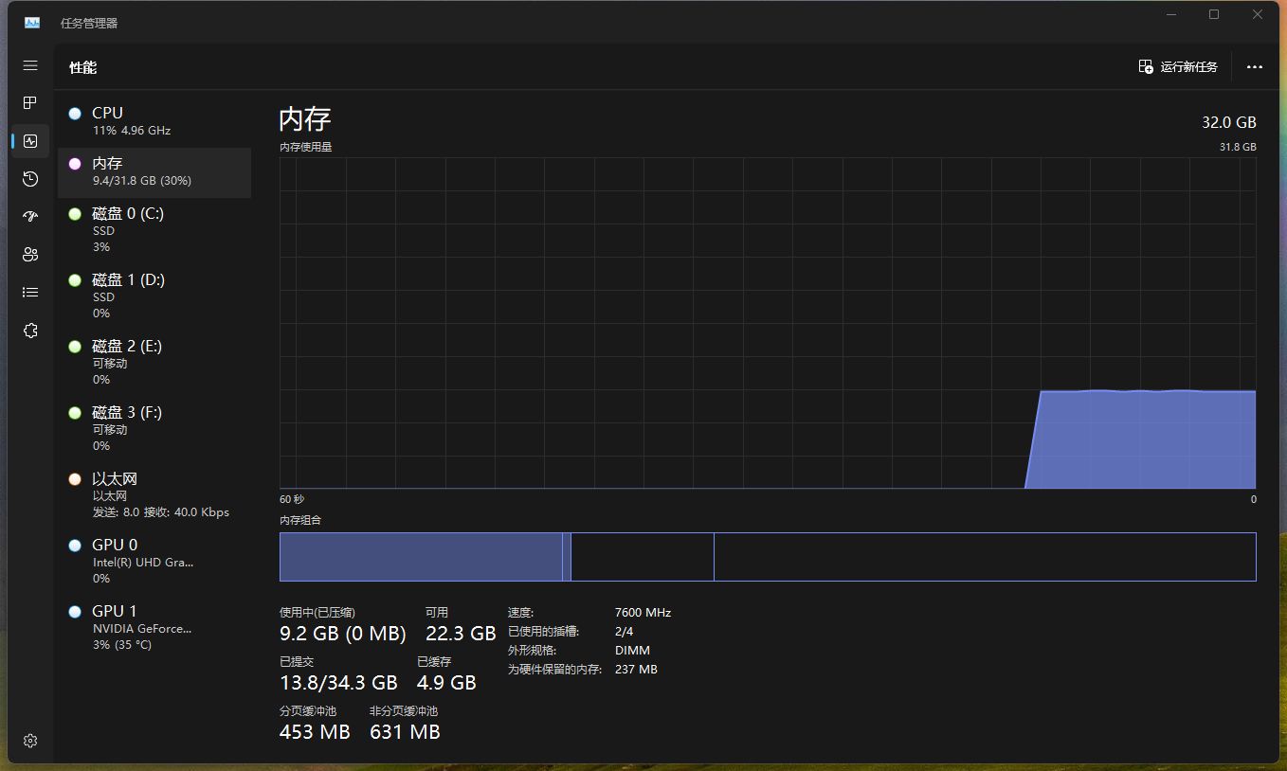
Task: Click the 9.2 GB (0 MB) in-use value
Action: tap(343, 634)
